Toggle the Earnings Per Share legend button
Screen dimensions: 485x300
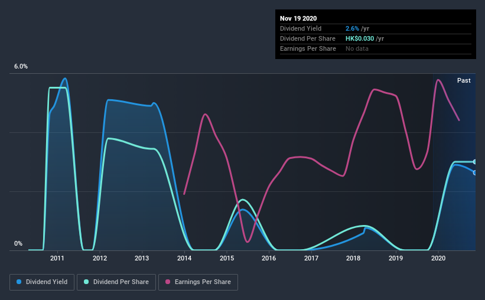point(198,282)
